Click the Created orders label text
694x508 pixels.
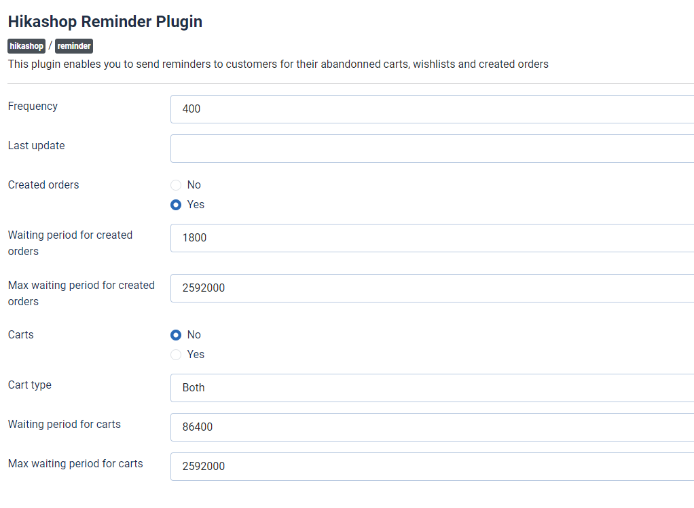click(x=43, y=185)
